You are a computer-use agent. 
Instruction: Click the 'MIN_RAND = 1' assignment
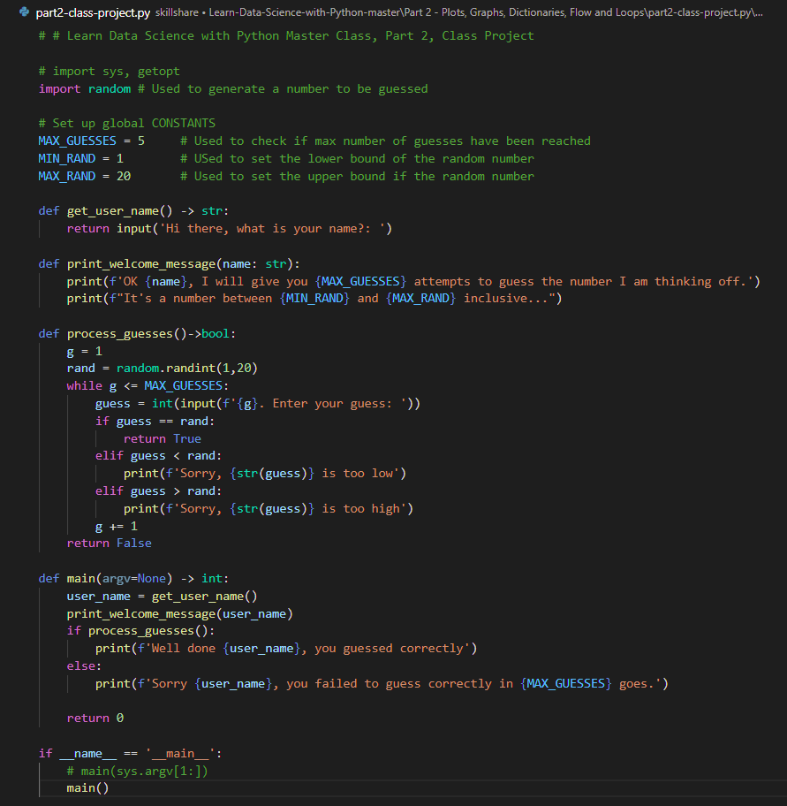click(x=80, y=158)
